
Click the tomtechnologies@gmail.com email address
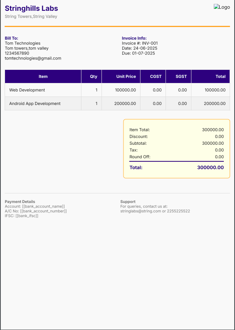pyautogui.click(x=33, y=58)
